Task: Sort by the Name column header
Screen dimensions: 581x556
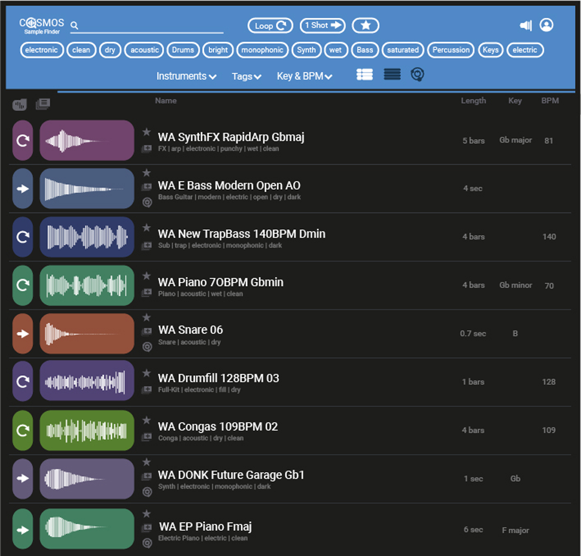Action: click(x=166, y=101)
